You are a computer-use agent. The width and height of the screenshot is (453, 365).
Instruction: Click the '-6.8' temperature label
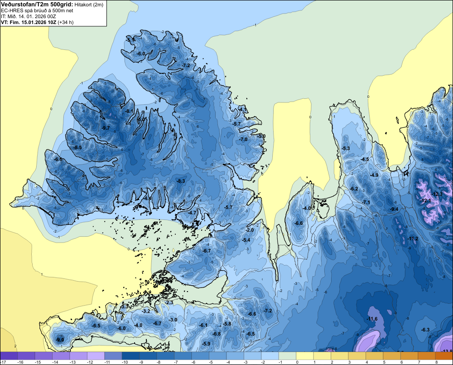pos(217,334)
